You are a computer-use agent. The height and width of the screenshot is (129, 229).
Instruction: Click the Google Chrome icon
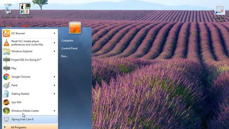pos(6,77)
